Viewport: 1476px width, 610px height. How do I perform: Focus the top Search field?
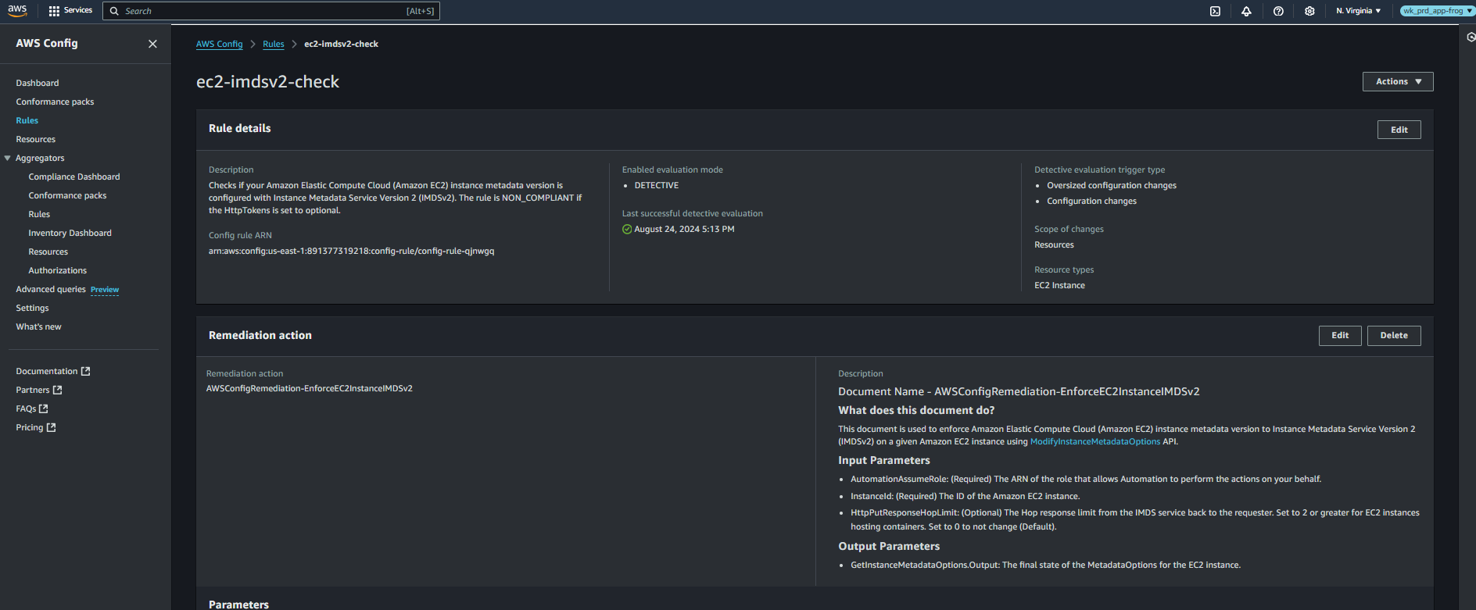[x=271, y=11]
